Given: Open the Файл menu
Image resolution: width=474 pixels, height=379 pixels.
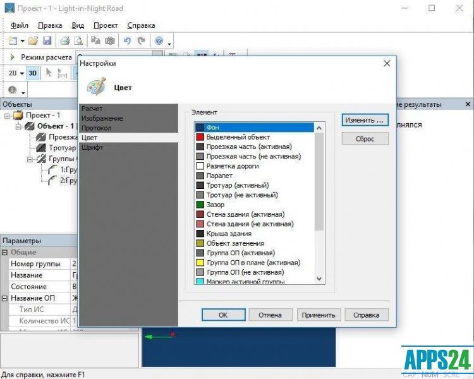Looking at the screenshot, I should point(19,25).
